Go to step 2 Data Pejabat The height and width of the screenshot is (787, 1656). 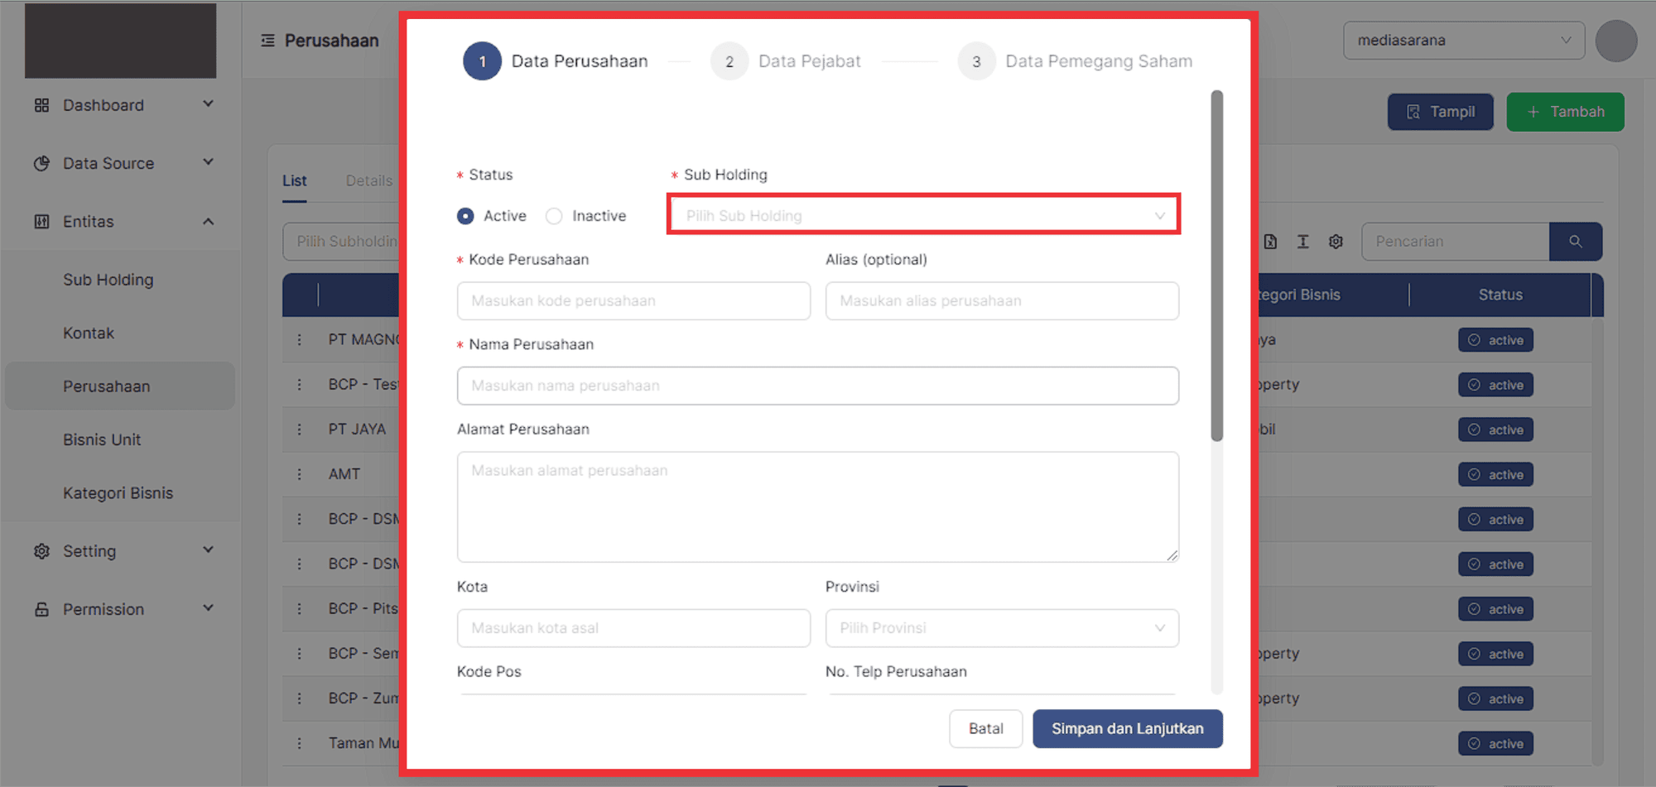click(729, 61)
